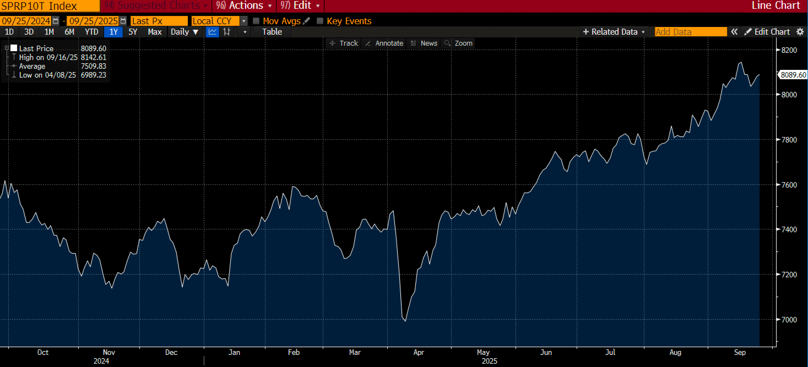
Task: Expand the Related Data dropdown
Action: click(x=614, y=32)
